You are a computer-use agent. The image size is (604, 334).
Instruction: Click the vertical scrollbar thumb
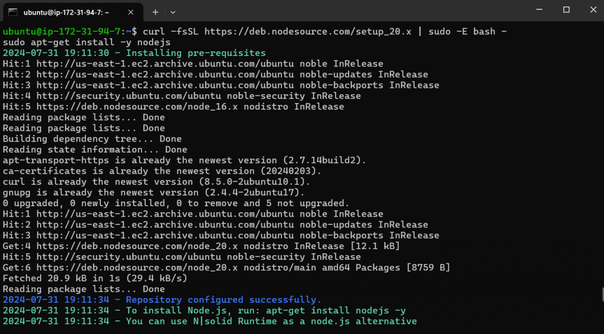602,294
